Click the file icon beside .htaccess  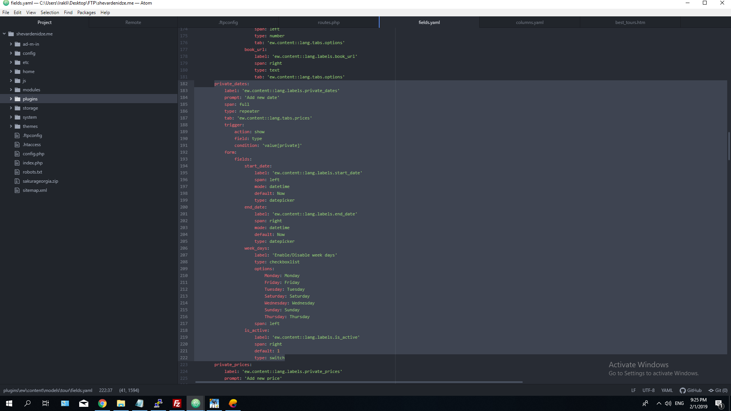[x=17, y=144]
